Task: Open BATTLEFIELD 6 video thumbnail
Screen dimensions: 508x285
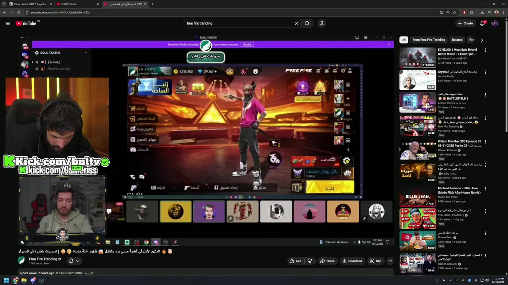Action: pyautogui.click(x=418, y=103)
